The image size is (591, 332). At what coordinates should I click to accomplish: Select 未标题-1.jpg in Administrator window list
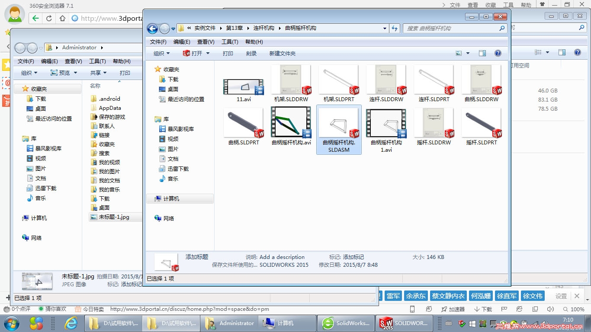click(114, 217)
